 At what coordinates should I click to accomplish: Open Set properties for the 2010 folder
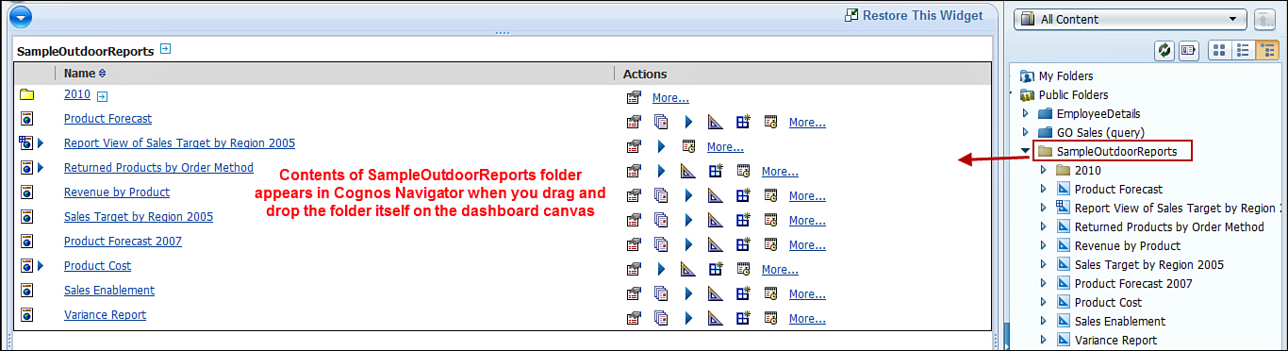click(635, 97)
